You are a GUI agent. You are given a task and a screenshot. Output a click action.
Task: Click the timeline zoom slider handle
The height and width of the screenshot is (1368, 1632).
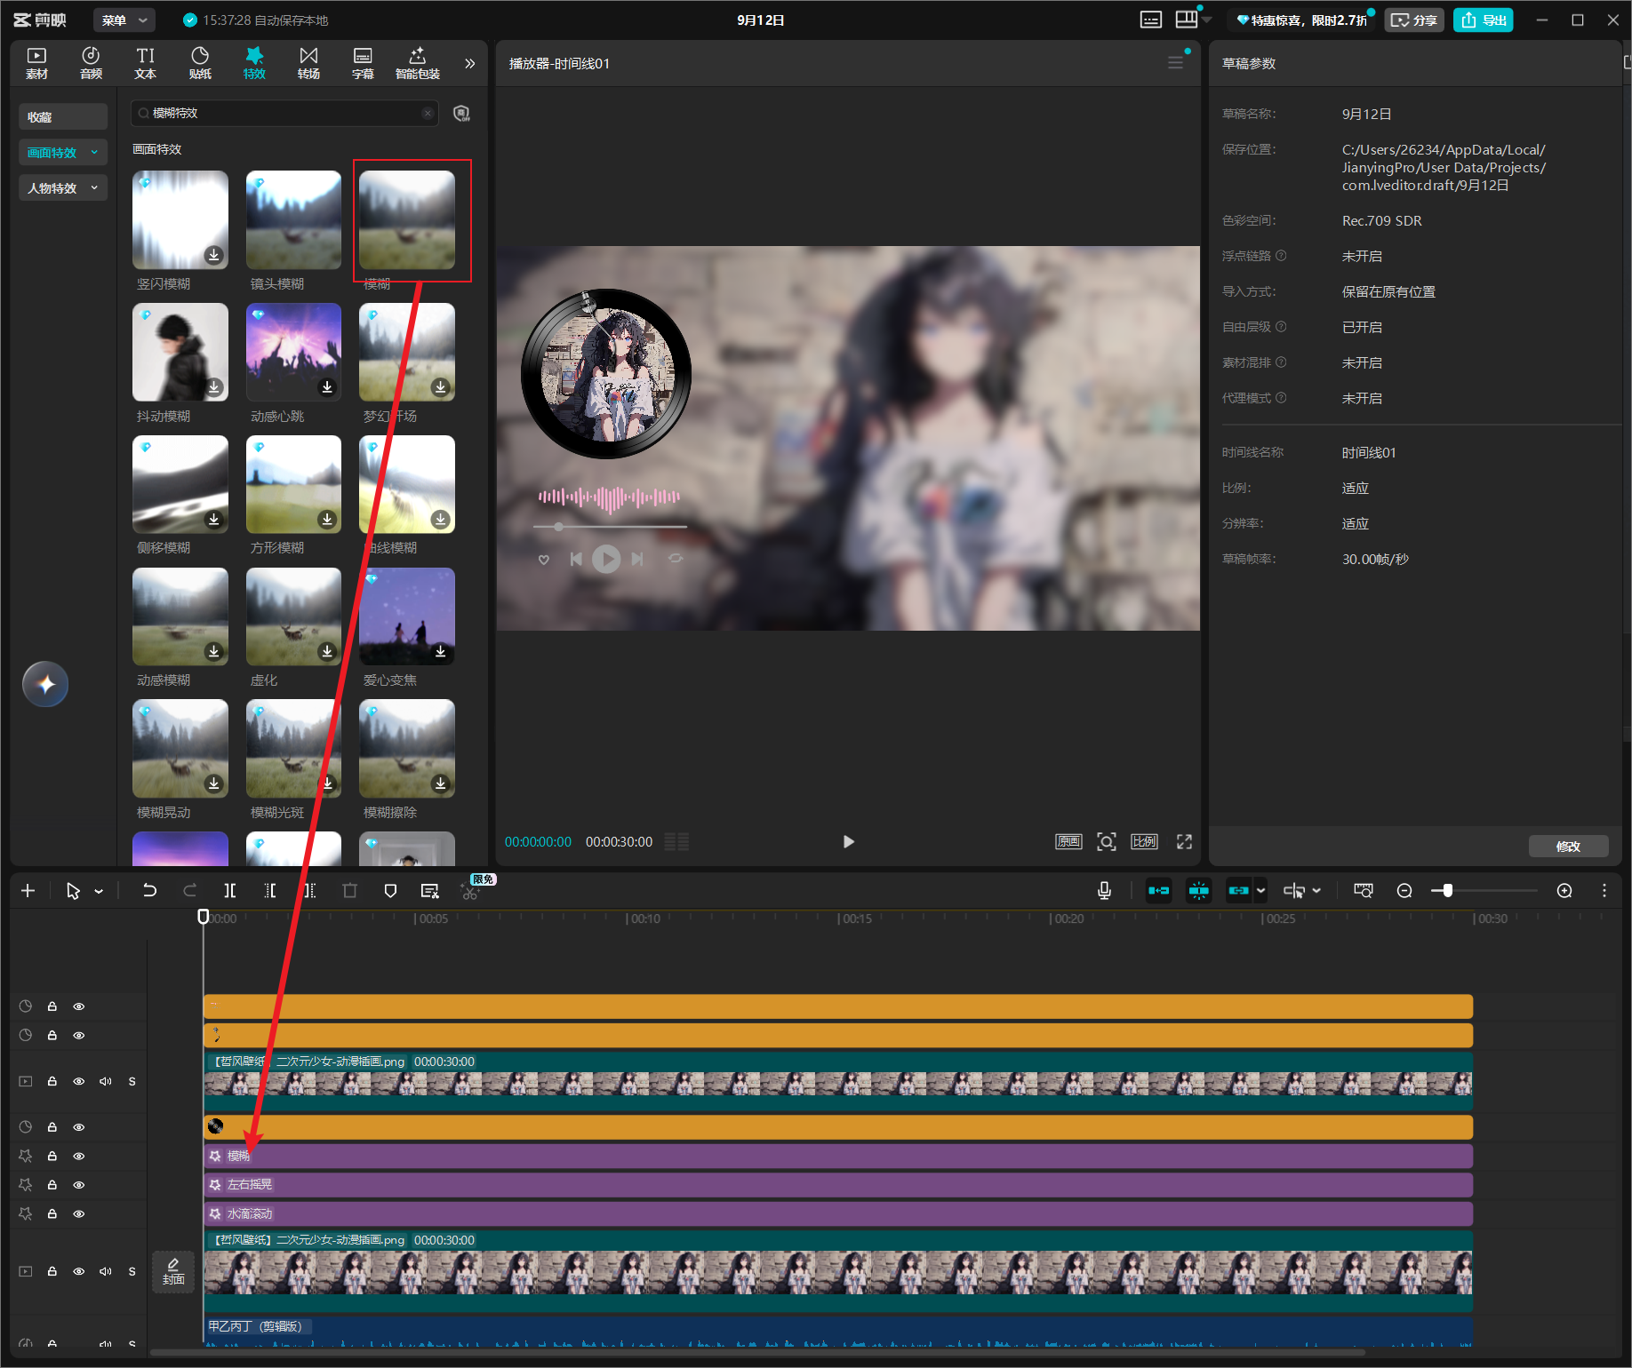(1447, 891)
